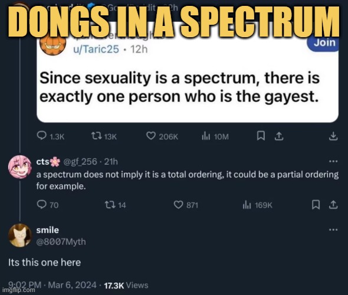Click the Join button on Reddit card
348x295 pixels.
tap(324, 43)
